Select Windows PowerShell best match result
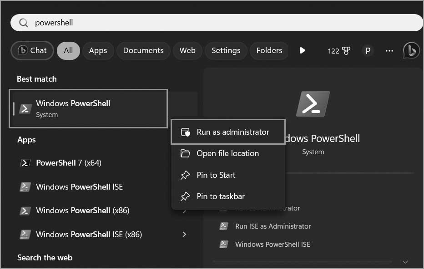Screen dimensions: 424x269 [x=88, y=108]
